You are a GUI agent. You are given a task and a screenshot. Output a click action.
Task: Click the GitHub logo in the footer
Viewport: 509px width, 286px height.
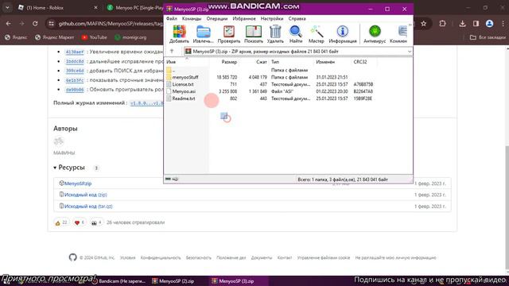pos(72,257)
